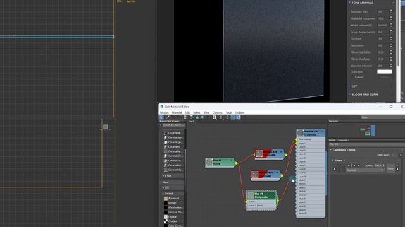Screen dimensions: 405x227
Task: Select the first Corona material list entry
Action: pyautogui.click(x=172, y=133)
